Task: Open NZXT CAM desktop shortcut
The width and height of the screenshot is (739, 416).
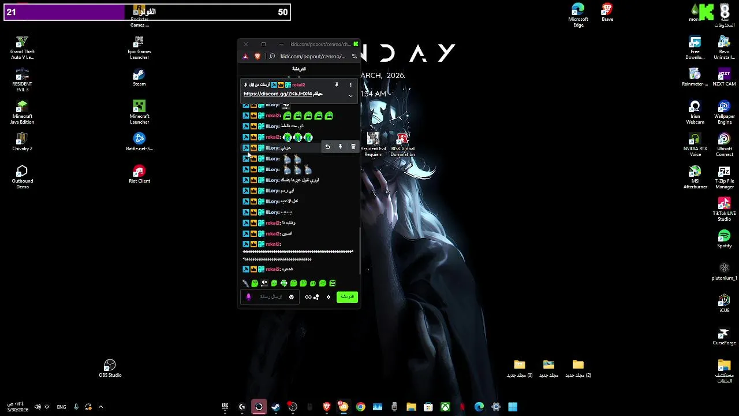Action: (x=724, y=77)
